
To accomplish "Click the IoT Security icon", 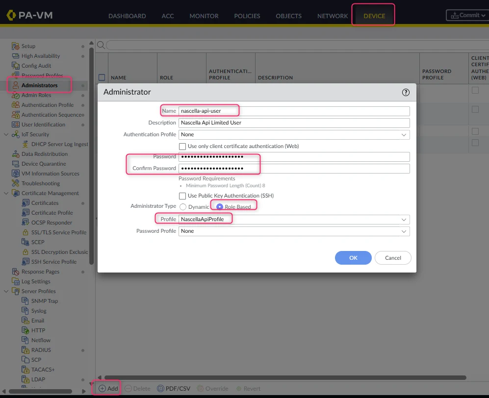I will point(15,134).
